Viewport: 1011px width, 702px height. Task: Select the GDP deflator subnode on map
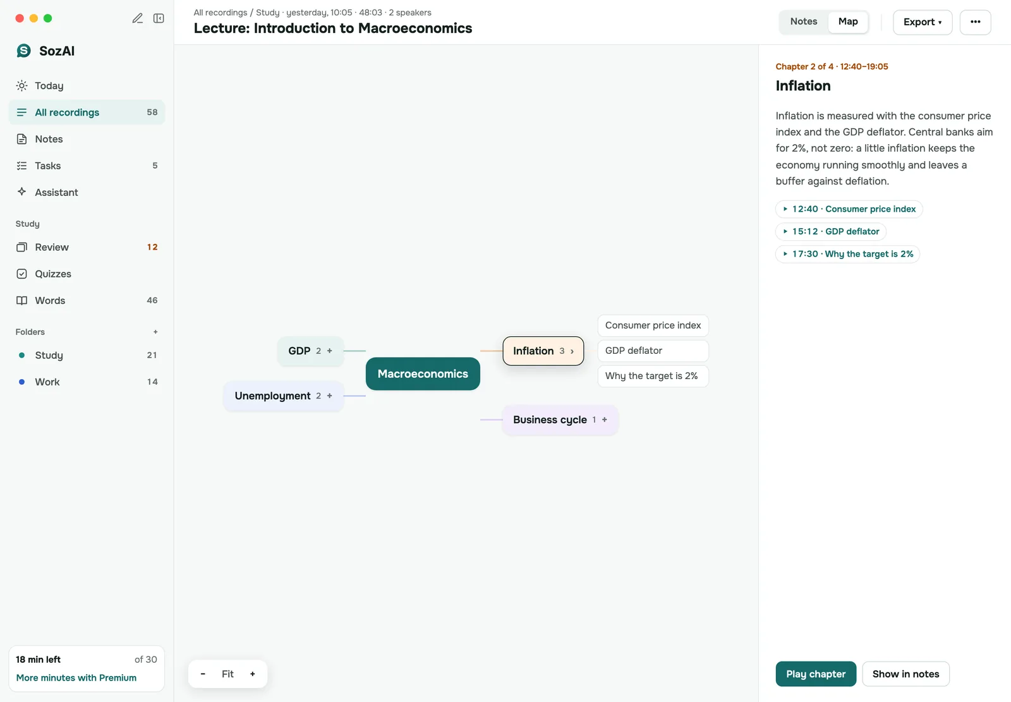[x=653, y=351]
